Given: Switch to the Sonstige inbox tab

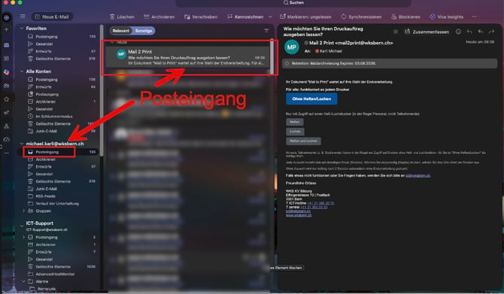Looking at the screenshot, I should (144, 31).
